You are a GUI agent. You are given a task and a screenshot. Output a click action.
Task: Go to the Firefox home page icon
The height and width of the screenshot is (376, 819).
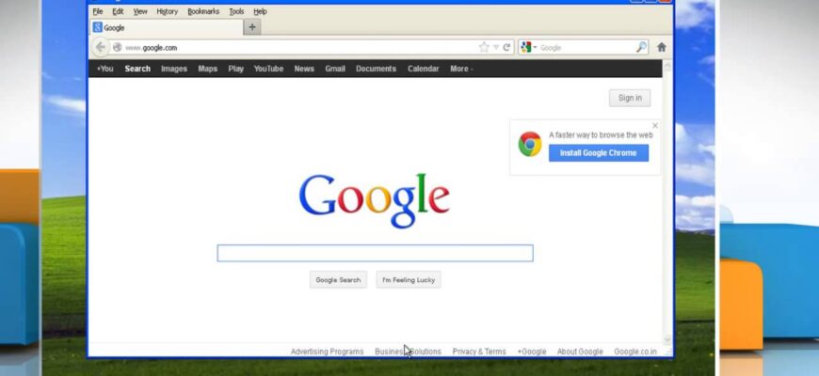pos(662,47)
